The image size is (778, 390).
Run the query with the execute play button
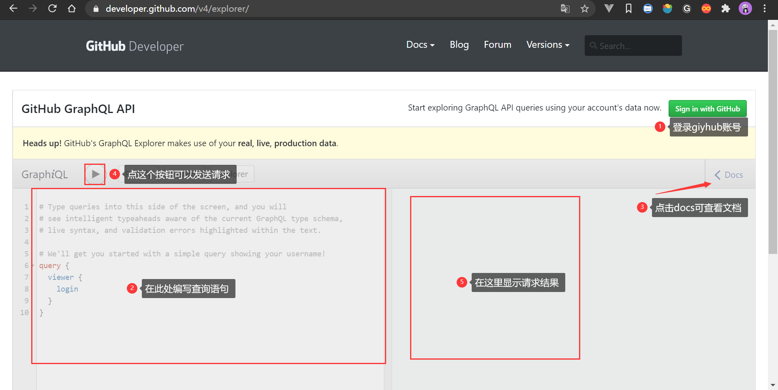95,174
